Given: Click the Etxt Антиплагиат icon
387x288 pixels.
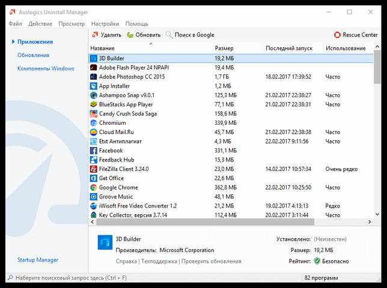Looking at the screenshot, I should click(x=94, y=141).
